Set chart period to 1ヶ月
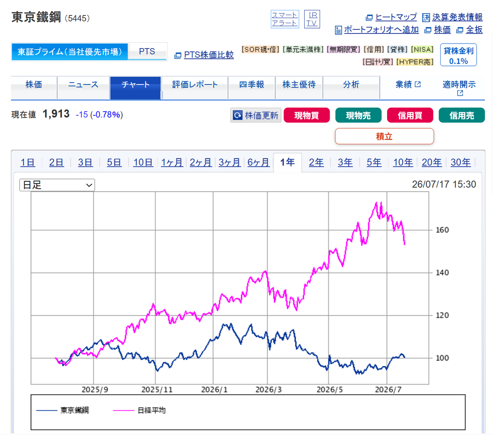Screen dimensions: 493x435 coord(172,162)
